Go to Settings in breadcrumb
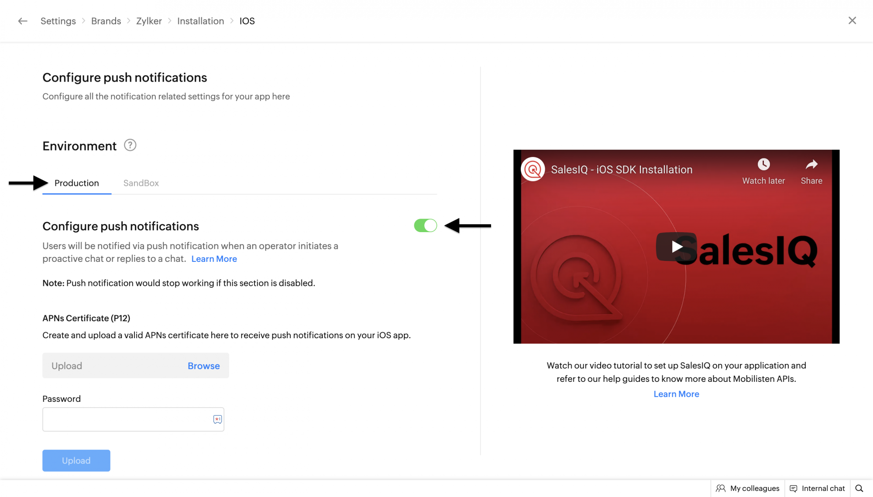Screen dimensions: 873x497 coord(58,21)
